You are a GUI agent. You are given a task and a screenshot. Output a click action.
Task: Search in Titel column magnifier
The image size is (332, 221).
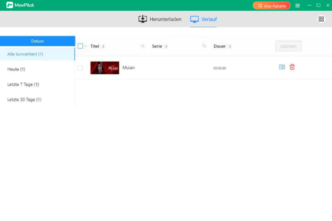point(143,46)
